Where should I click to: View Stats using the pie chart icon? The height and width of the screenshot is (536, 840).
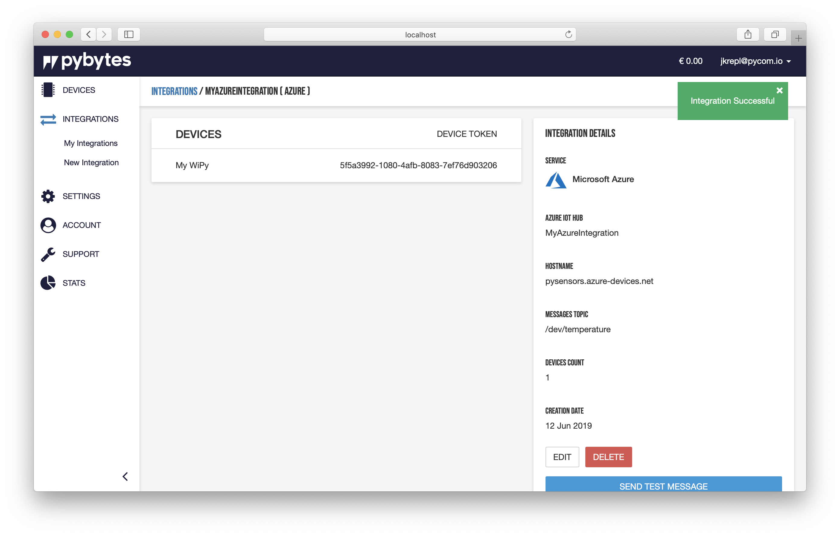point(48,283)
